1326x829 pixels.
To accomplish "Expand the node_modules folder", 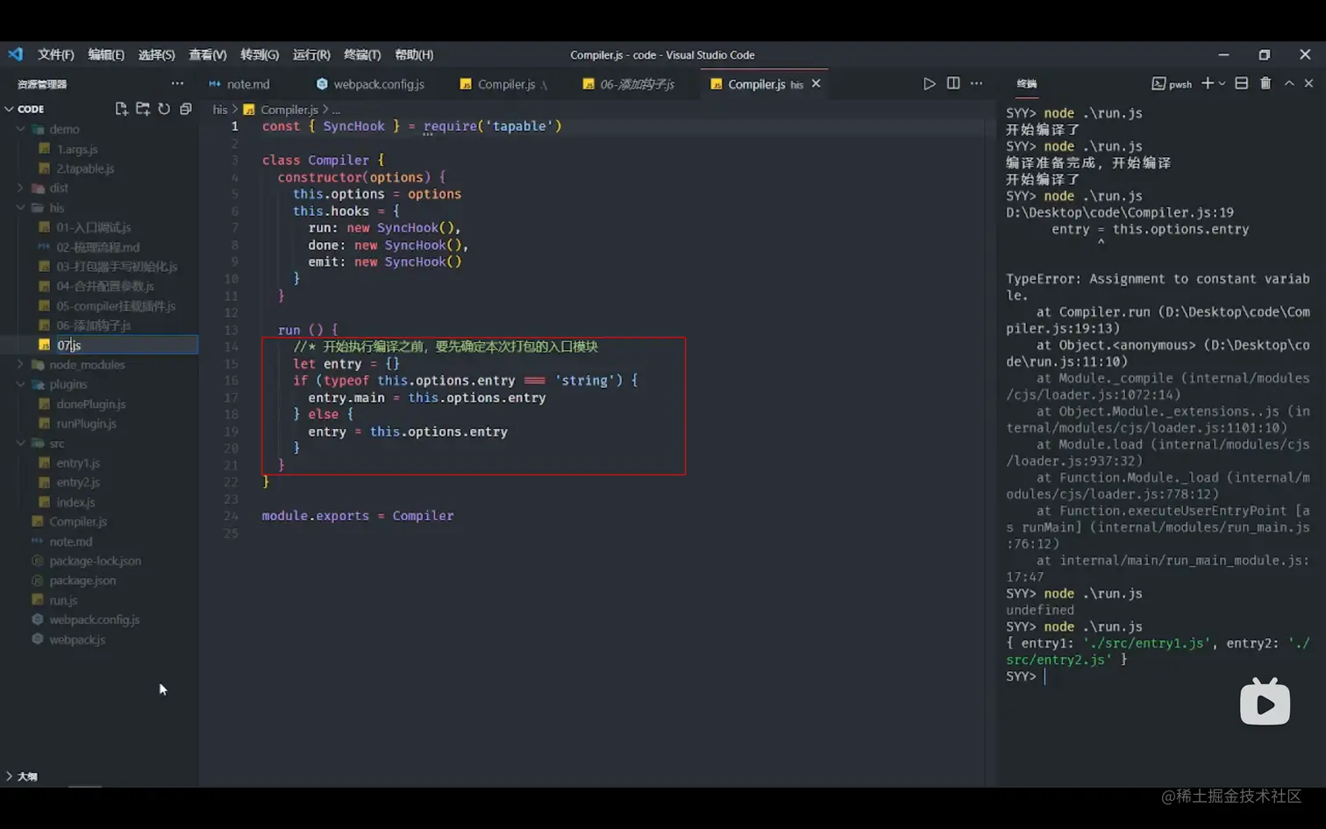I will [x=86, y=365].
